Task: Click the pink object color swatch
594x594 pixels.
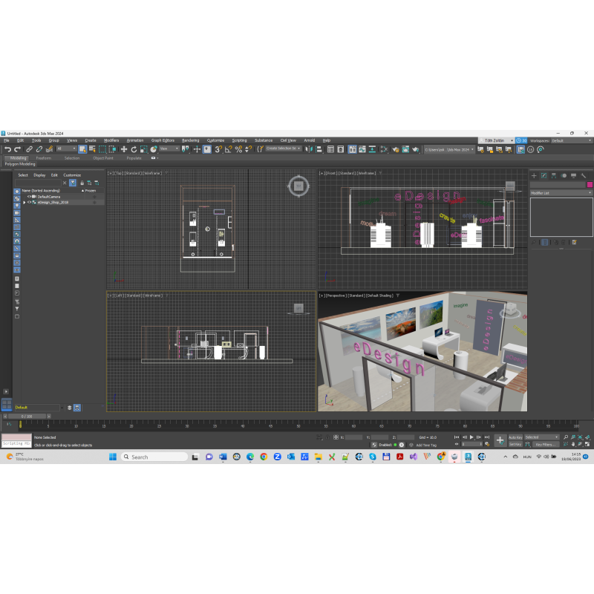Action: 590,185
